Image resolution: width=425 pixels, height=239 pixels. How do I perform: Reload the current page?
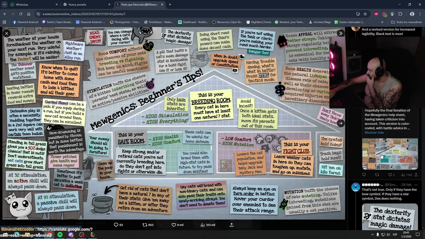click(21, 14)
